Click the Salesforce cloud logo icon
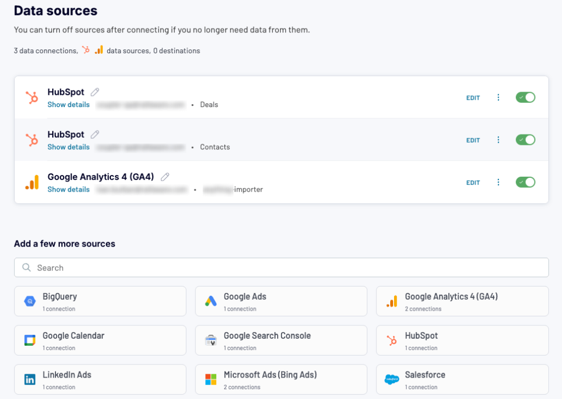Image resolution: width=562 pixels, height=399 pixels. (392, 379)
